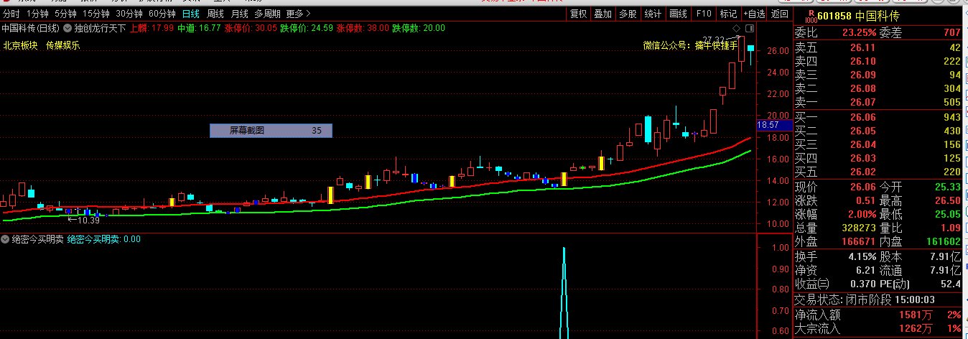Click the 北京板块 sector link

21,45
